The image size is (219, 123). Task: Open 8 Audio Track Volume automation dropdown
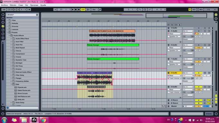tap(175, 78)
